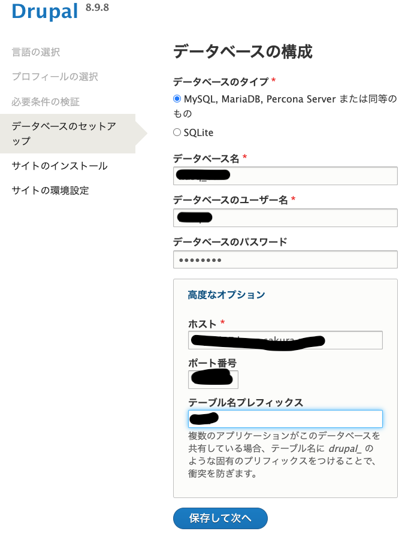Click the データベースのセットアップ step in sidebar

coord(64,133)
